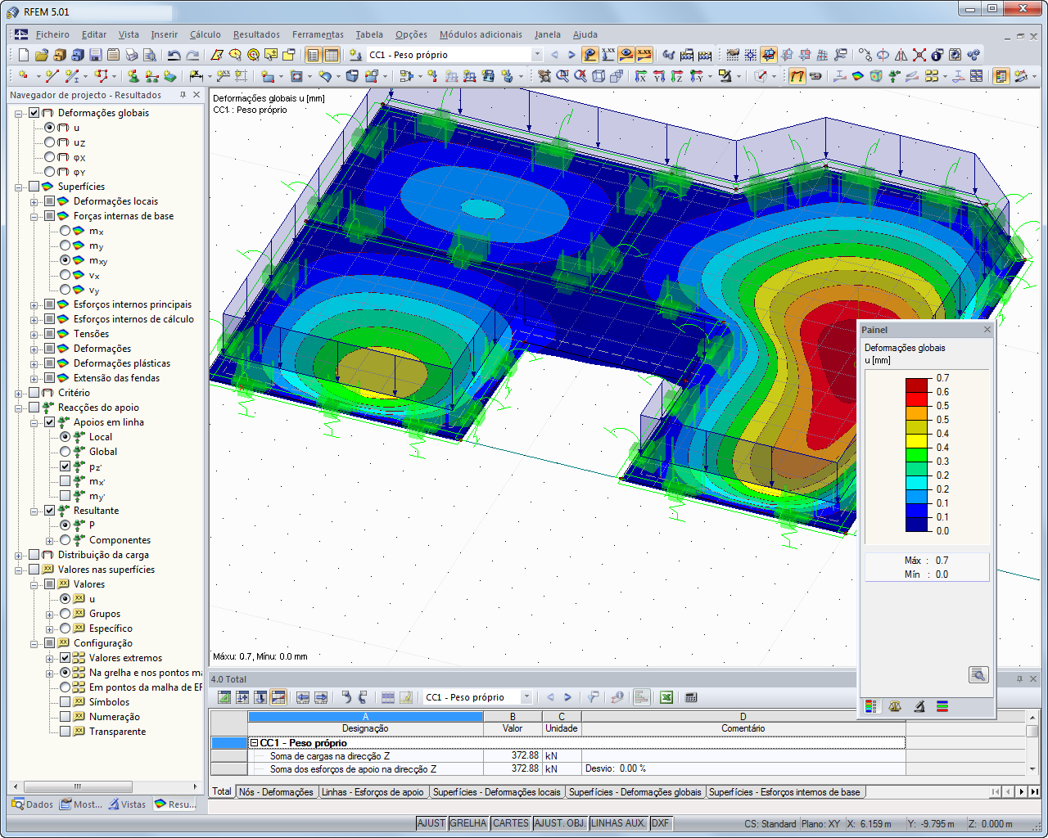The width and height of the screenshot is (1048, 838).
Task: Open the Resultados menu
Action: (256, 34)
